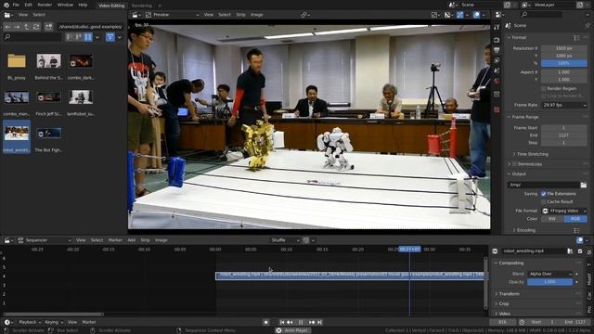594x334 pixels.
Task: Click the current frame playhead marker
Action: [x=409, y=250]
